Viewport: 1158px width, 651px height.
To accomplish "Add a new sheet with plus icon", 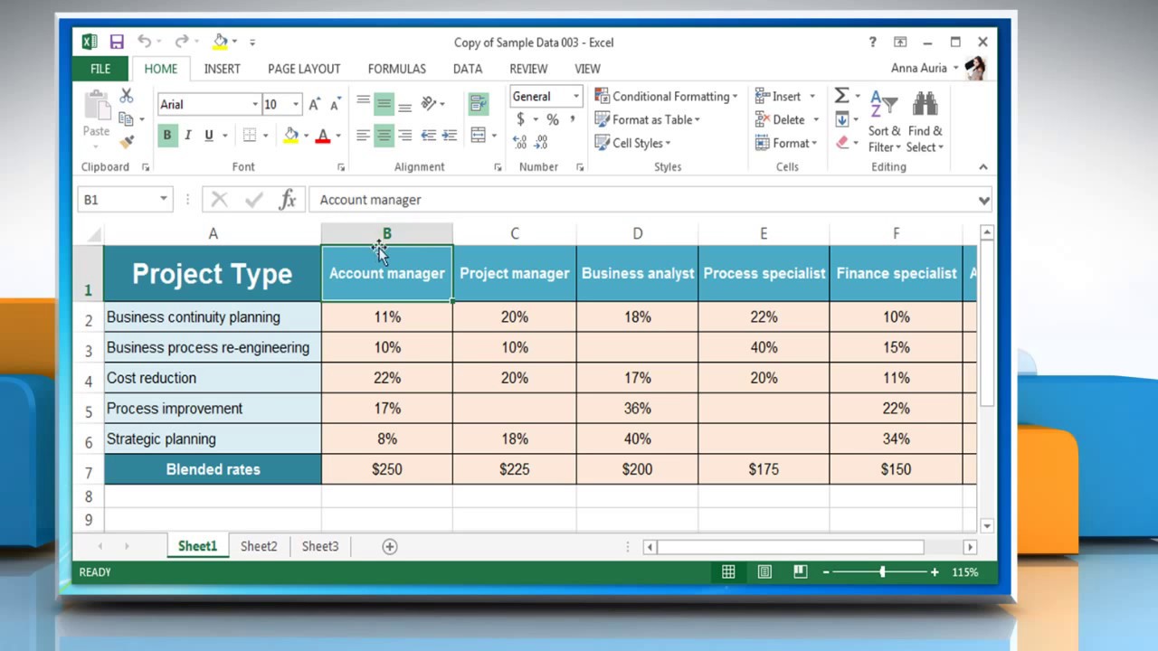I will tap(390, 546).
